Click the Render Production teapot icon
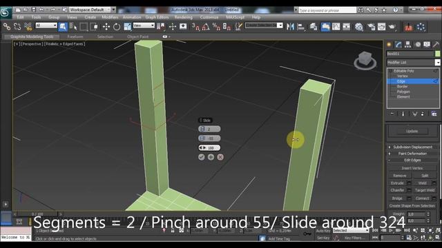Image resolution: width=442 pixels, height=248 pixels. pos(392,27)
